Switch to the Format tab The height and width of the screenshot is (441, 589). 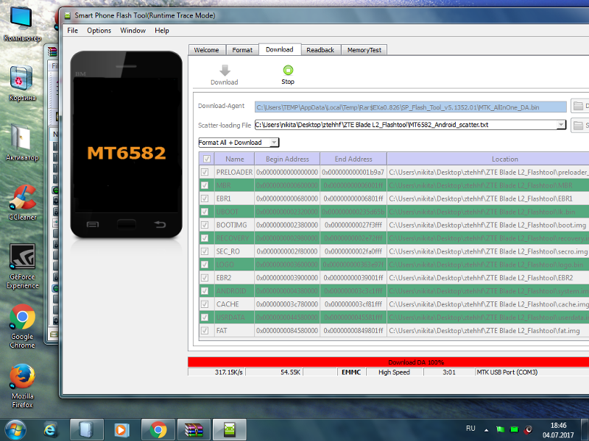tap(242, 50)
